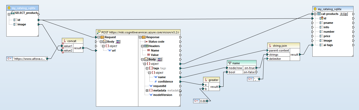
Task: Click the function icon on the greater component
Action: pyautogui.click(x=206, y=80)
